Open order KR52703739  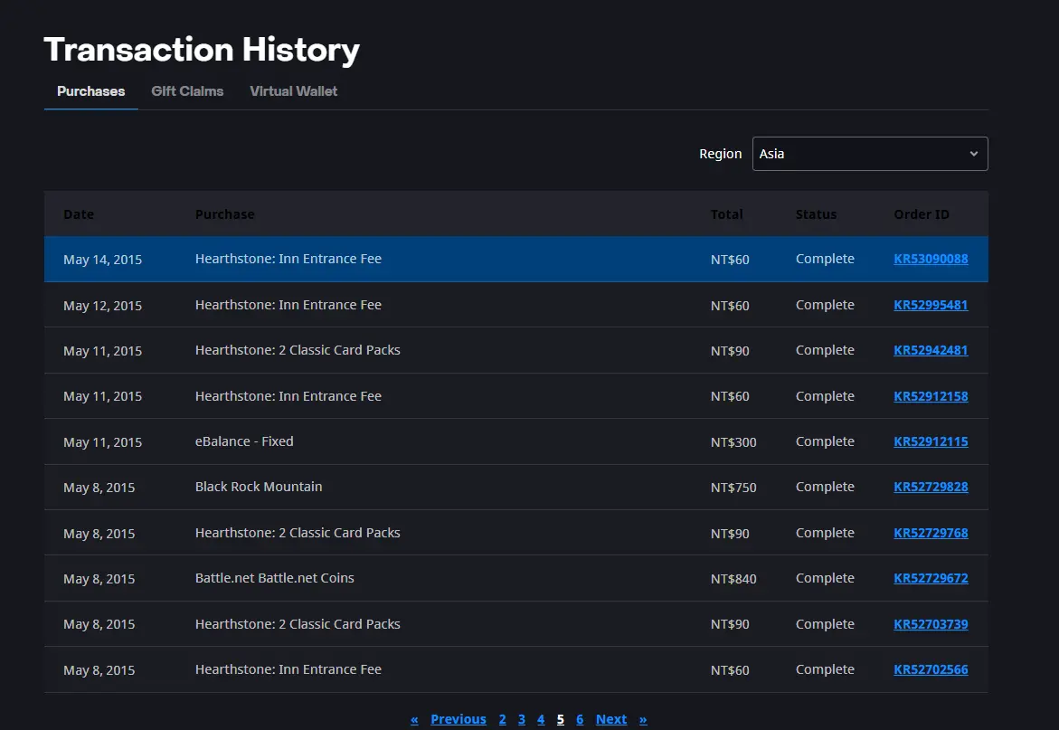tap(931, 624)
